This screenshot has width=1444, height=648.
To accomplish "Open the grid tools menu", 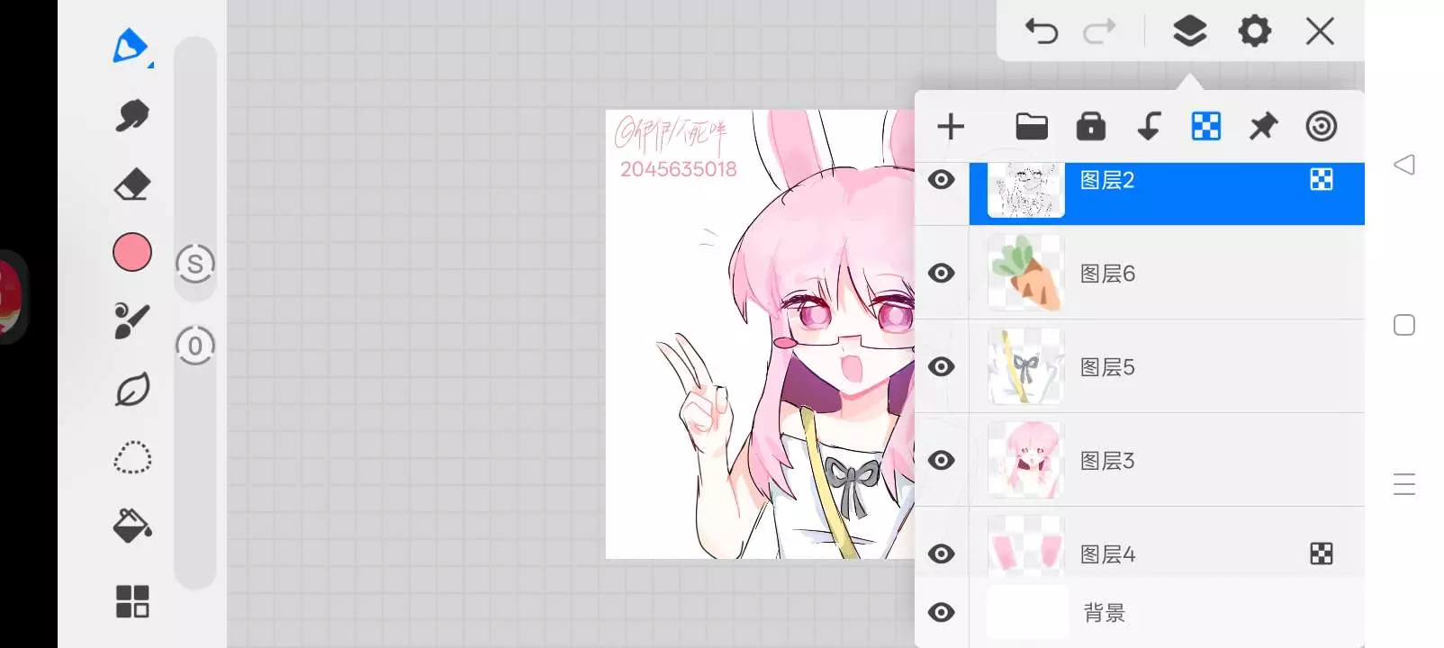I will pyautogui.click(x=132, y=601).
